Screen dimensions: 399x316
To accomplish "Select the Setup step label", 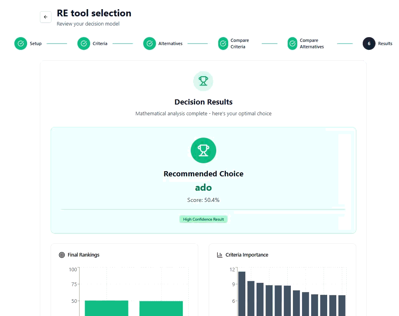I will [x=35, y=43].
